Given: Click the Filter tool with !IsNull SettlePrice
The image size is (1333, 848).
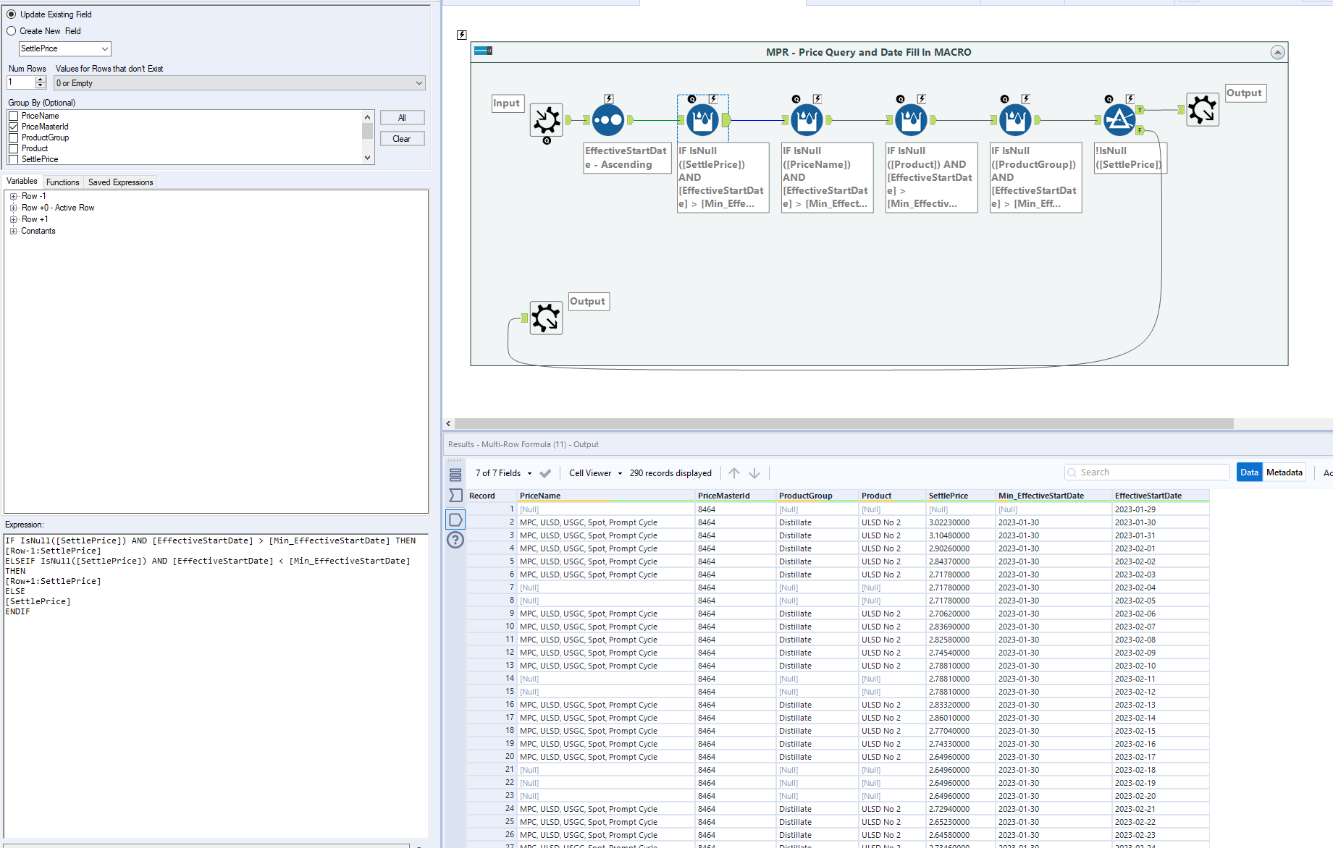Looking at the screenshot, I should pyautogui.click(x=1119, y=120).
